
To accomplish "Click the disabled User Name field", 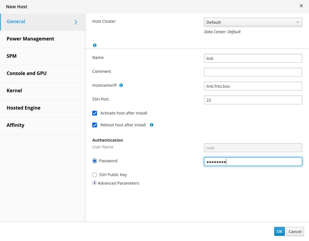I will pos(253,148).
